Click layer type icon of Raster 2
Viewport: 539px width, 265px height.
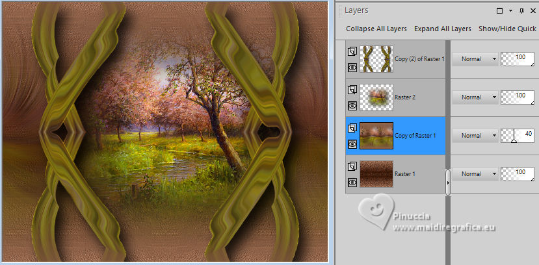point(352,90)
